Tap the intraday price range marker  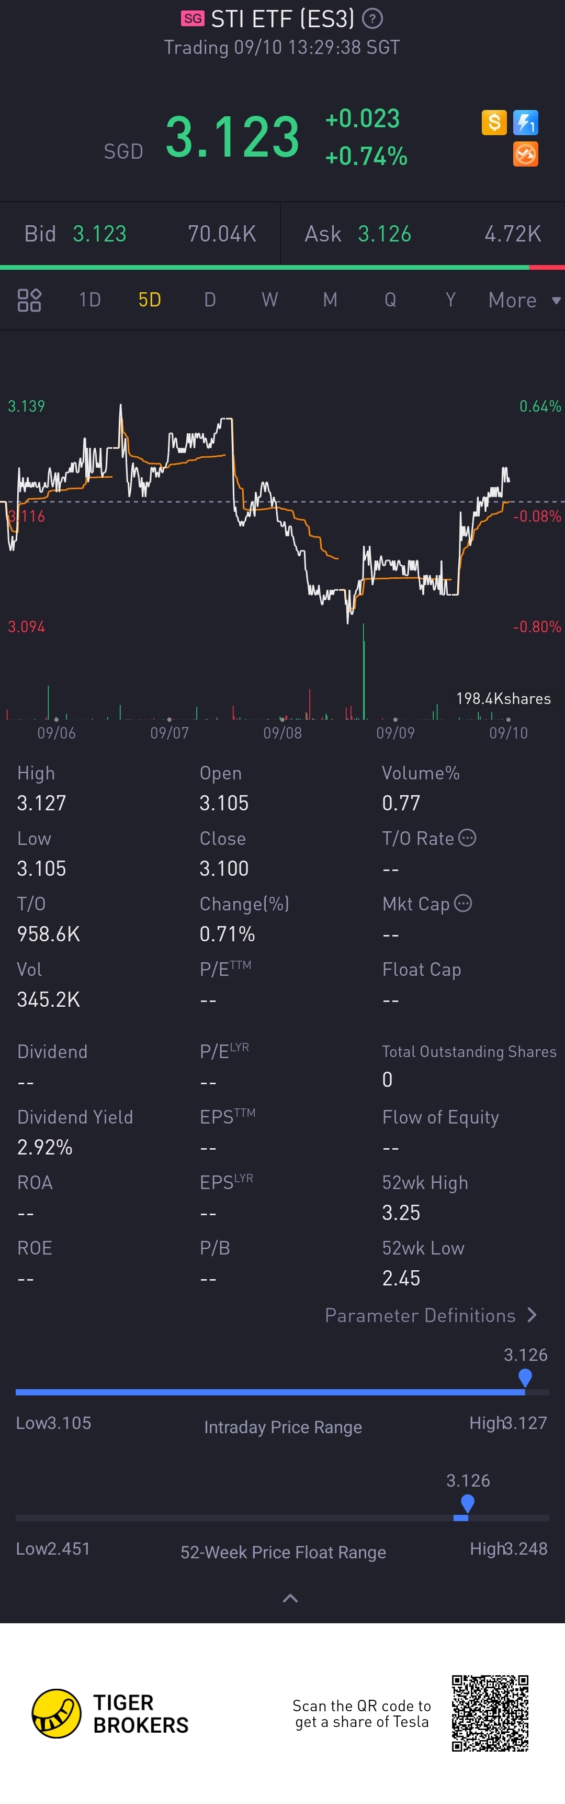point(525,1377)
